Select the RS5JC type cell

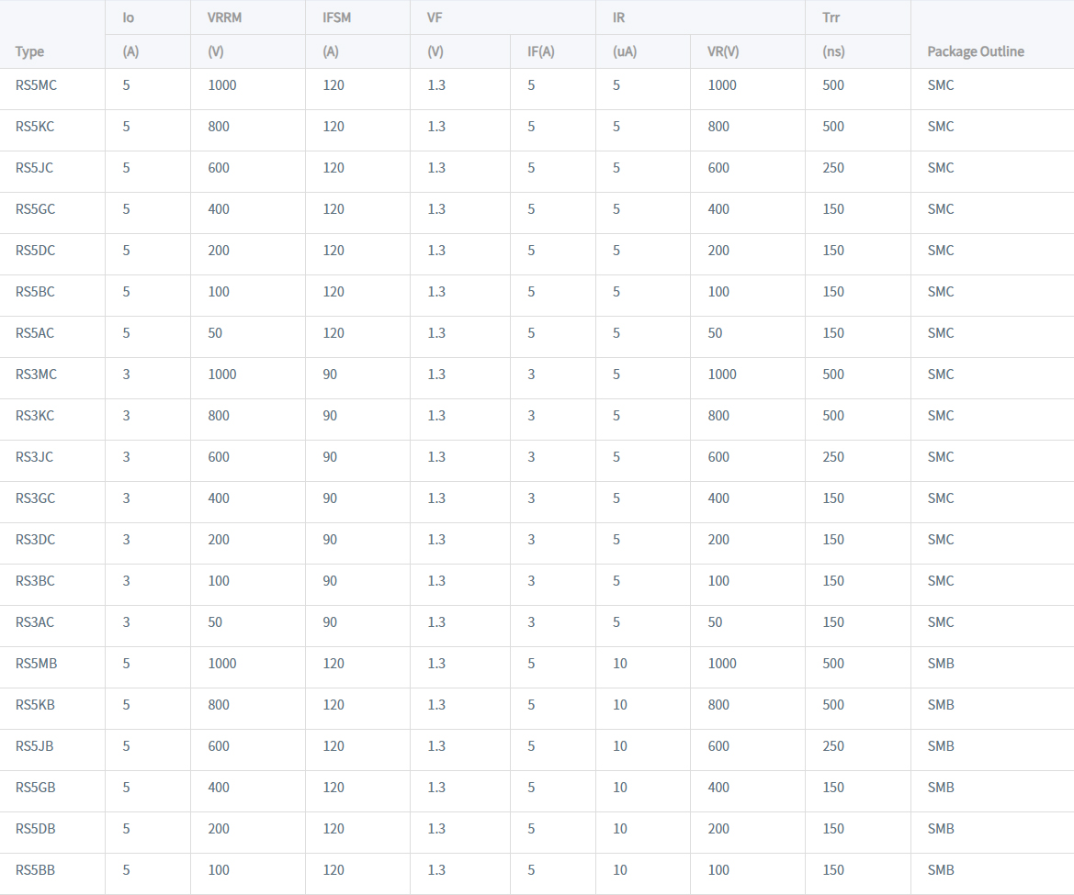tap(34, 168)
